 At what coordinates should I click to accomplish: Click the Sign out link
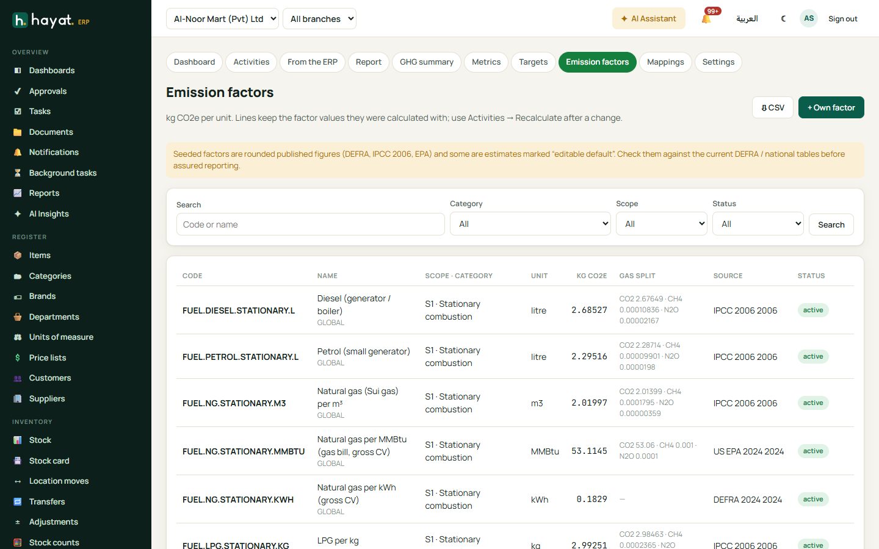pos(842,19)
